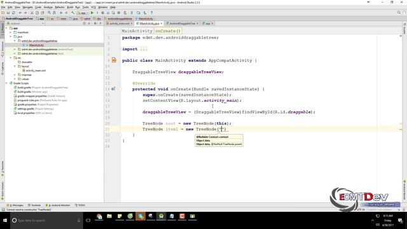Open the Android Monitor tool window
407x229 pixels.
pos(58,205)
